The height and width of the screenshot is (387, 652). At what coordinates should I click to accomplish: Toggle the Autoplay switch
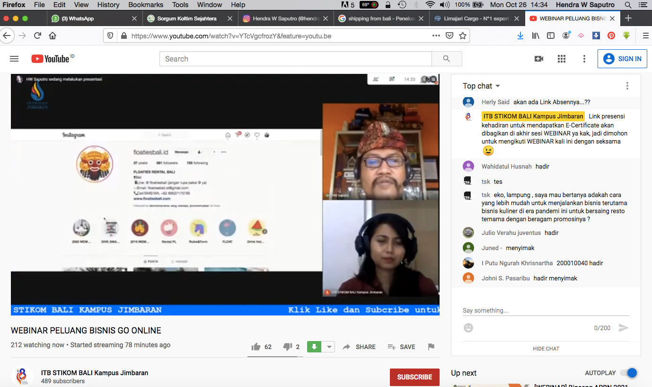click(x=629, y=373)
